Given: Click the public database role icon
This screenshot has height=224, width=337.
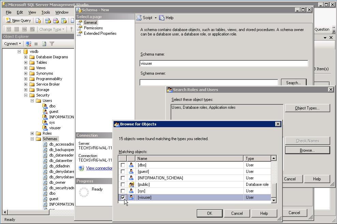Looking at the screenshot, I should click(131, 184).
